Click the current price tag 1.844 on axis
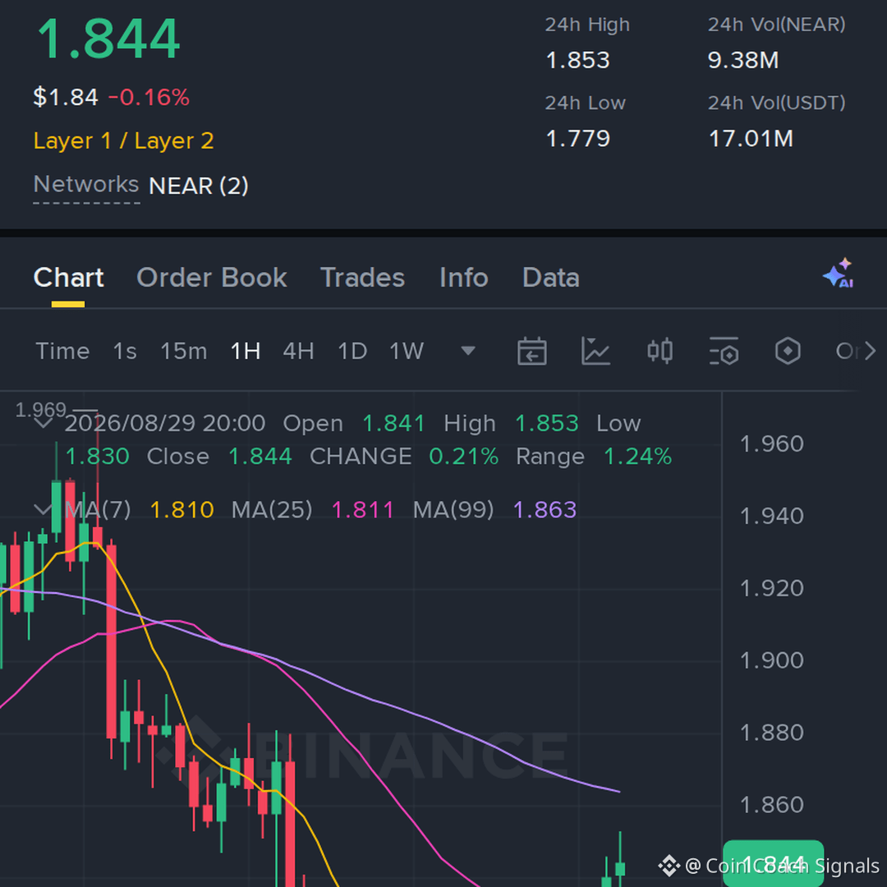 pos(774,863)
